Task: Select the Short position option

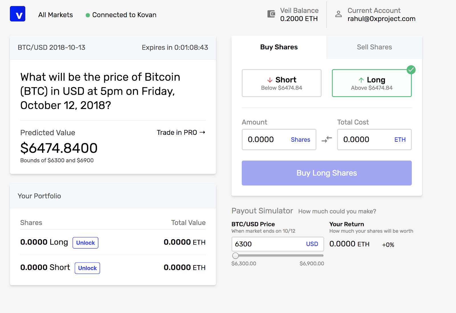Action: click(281, 83)
